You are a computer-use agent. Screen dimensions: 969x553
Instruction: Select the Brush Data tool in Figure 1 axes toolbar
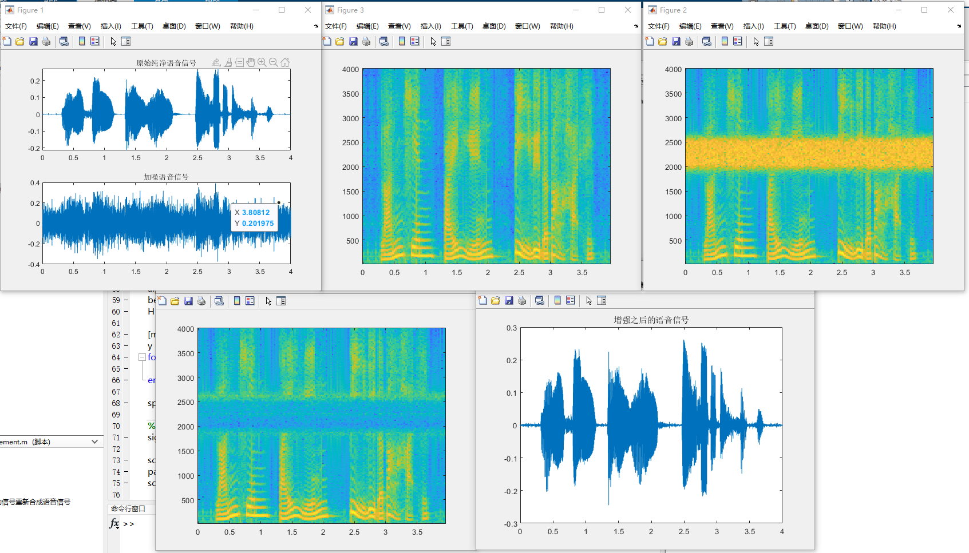pos(228,62)
